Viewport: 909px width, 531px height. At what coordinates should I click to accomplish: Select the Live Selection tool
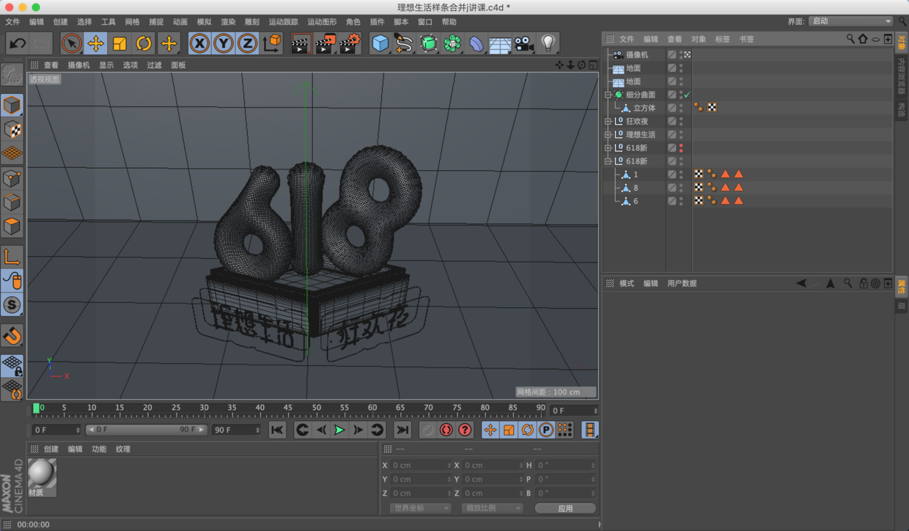point(71,43)
